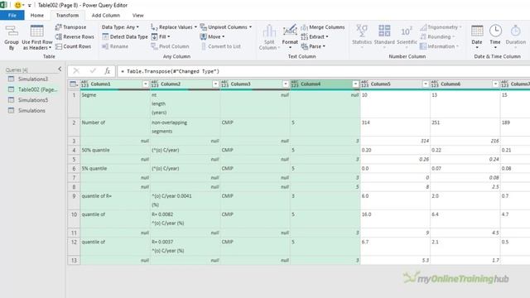Click the Statistics icon

click(362, 31)
